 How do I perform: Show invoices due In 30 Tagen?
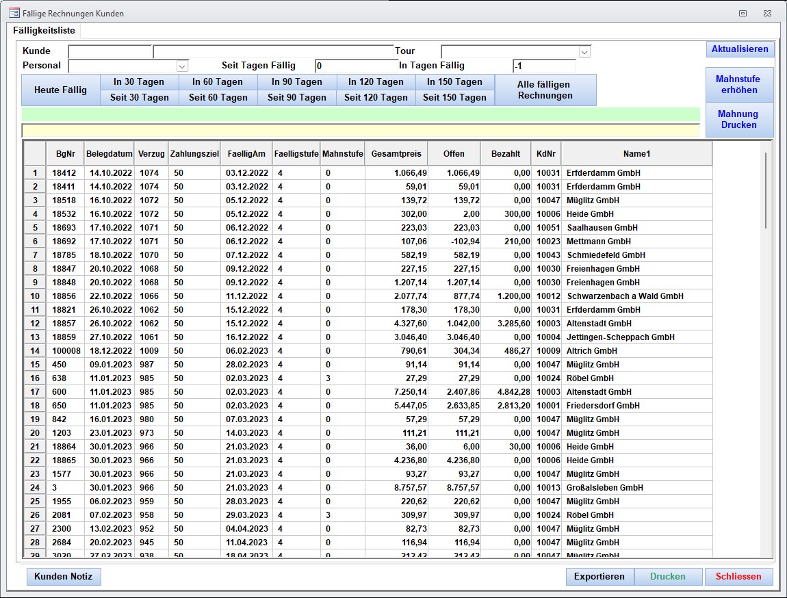pos(139,81)
